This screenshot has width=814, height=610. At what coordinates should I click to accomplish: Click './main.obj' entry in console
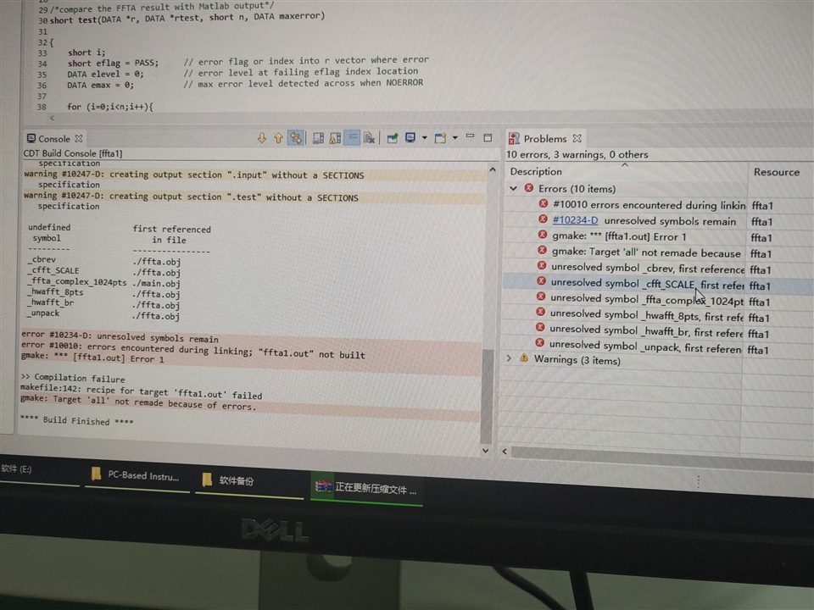tap(156, 283)
